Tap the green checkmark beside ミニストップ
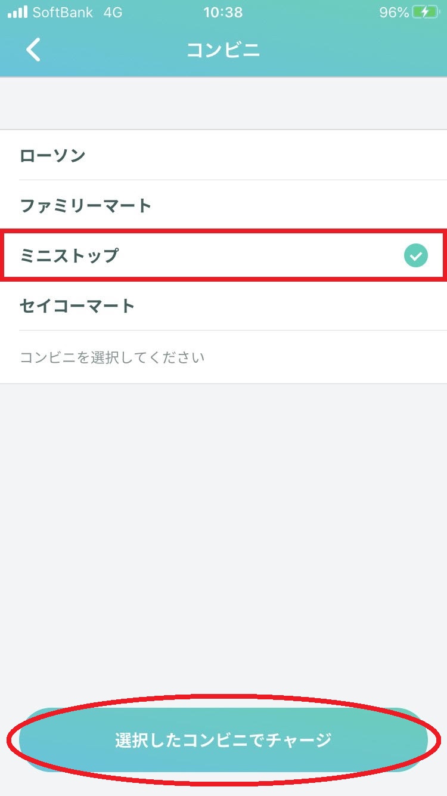Image resolution: width=447 pixels, height=796 pixels. [416, 256]
